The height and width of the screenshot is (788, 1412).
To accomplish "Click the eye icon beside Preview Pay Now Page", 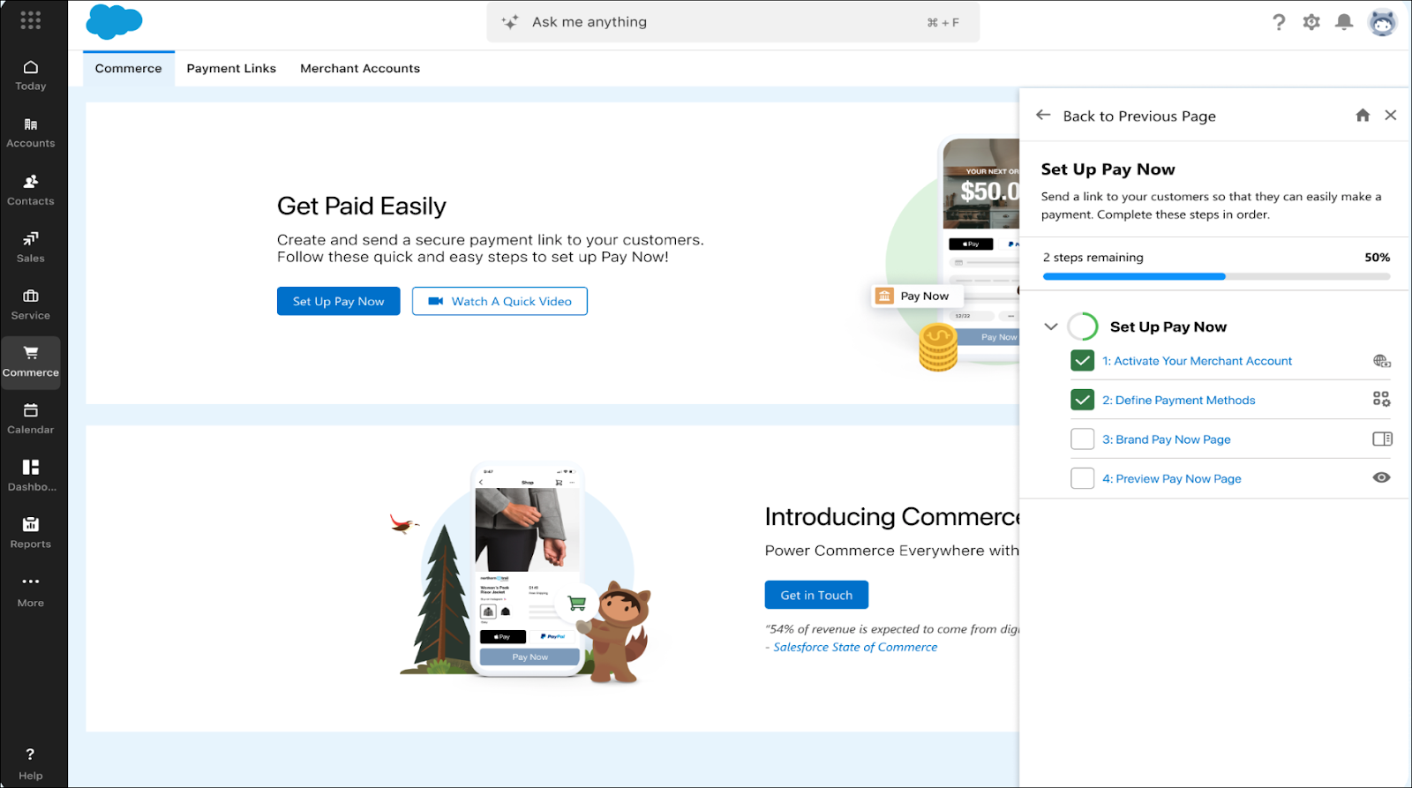I will (1382, 478).
